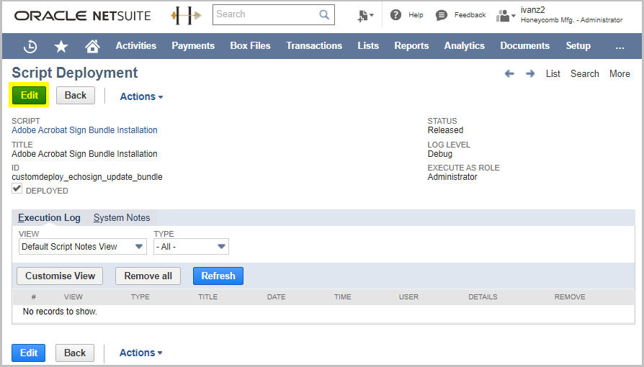Click the USER column header

point(408,296)
